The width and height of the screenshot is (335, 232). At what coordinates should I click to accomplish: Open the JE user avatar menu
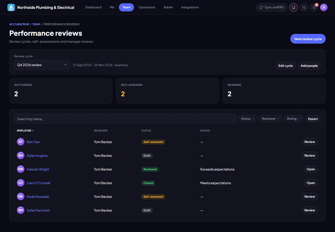(324, 7)
